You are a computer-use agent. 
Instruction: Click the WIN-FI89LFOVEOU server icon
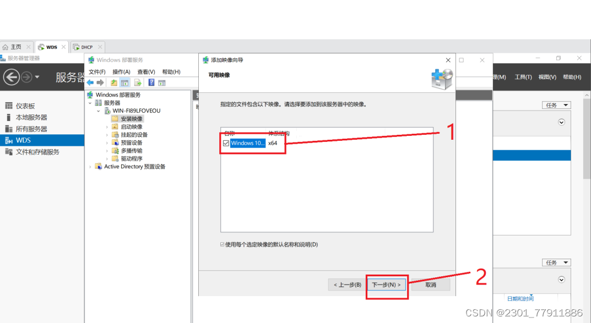(x=107, y=111)
